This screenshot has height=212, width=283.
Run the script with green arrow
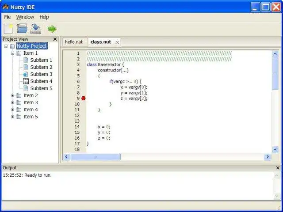point(52,29)
